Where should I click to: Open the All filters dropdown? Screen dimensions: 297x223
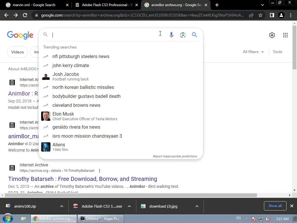253,52
